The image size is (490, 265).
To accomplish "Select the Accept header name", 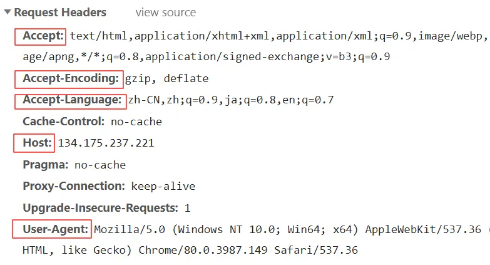I will [44, 36].
